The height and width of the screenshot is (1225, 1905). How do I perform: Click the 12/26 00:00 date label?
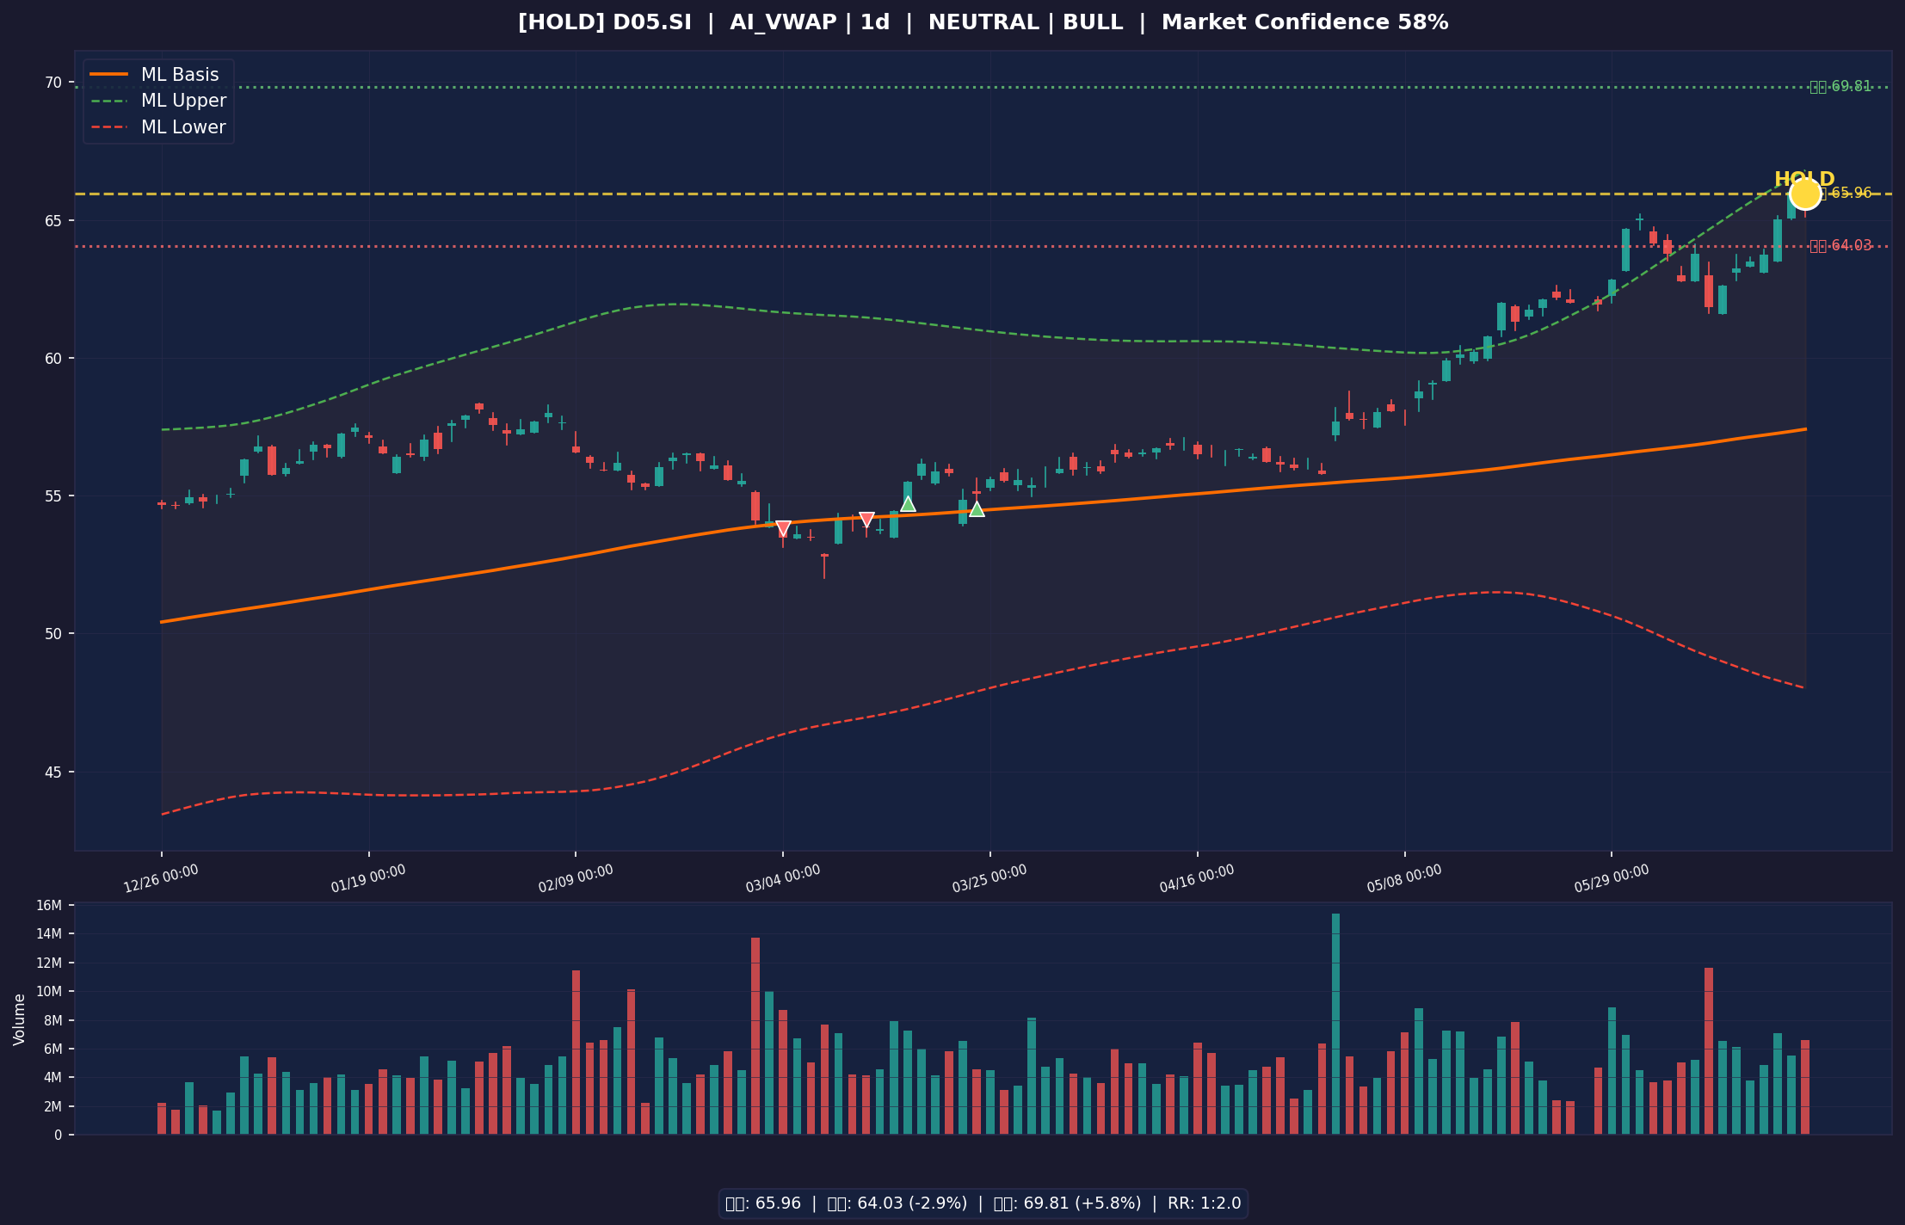[x=161, y=878]
